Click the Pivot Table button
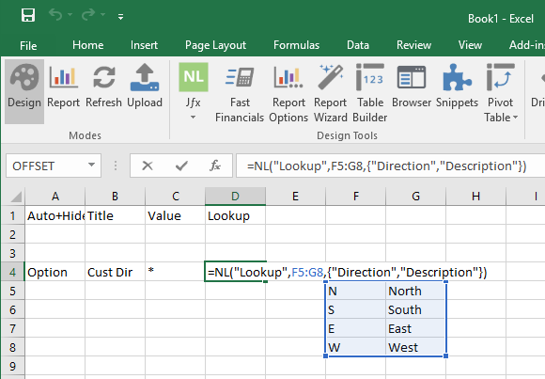 [x=500, y=93]
